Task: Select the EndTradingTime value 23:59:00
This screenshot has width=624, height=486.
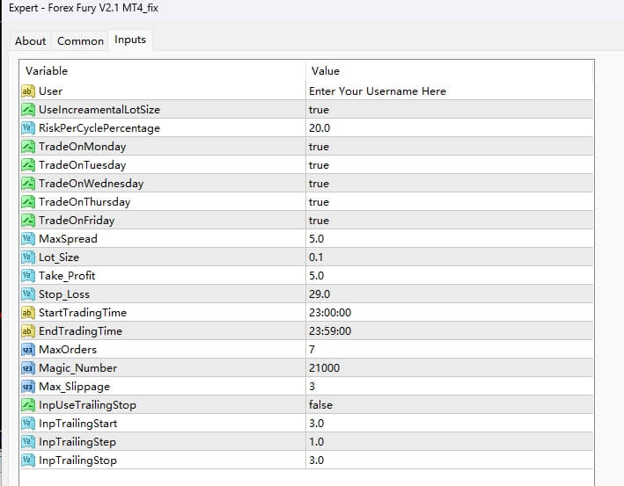Action: coord(330,331)
